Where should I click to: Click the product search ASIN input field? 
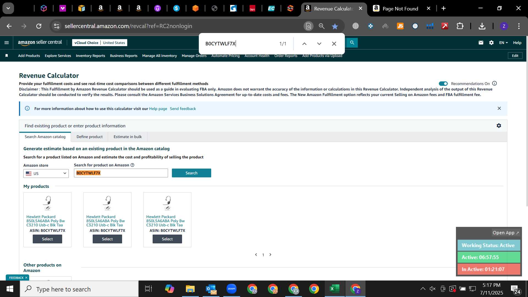pyautogui.click(x=121, y=173)
